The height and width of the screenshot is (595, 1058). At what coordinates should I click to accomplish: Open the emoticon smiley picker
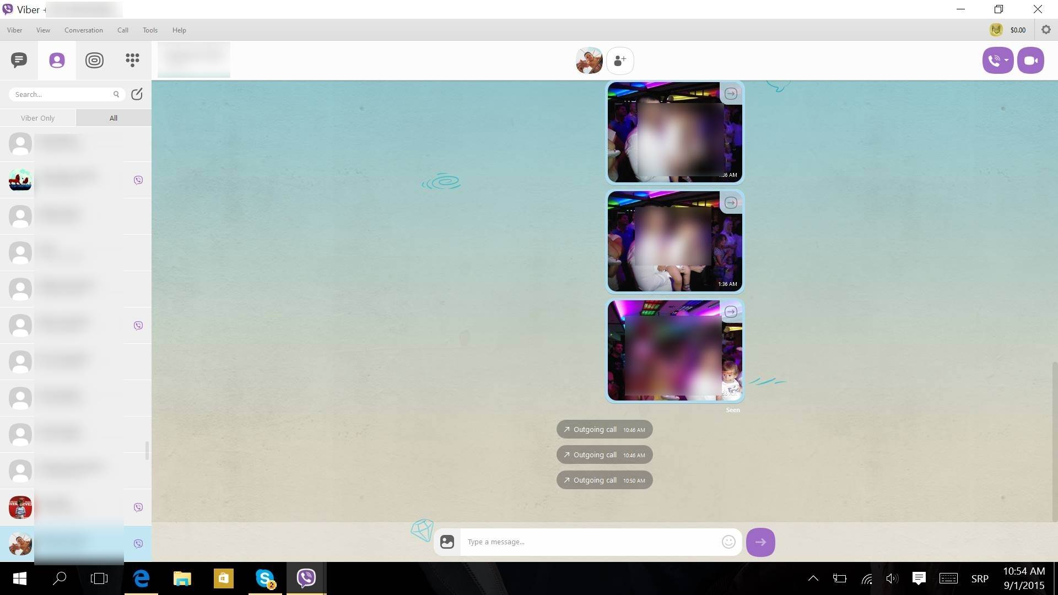728,542
